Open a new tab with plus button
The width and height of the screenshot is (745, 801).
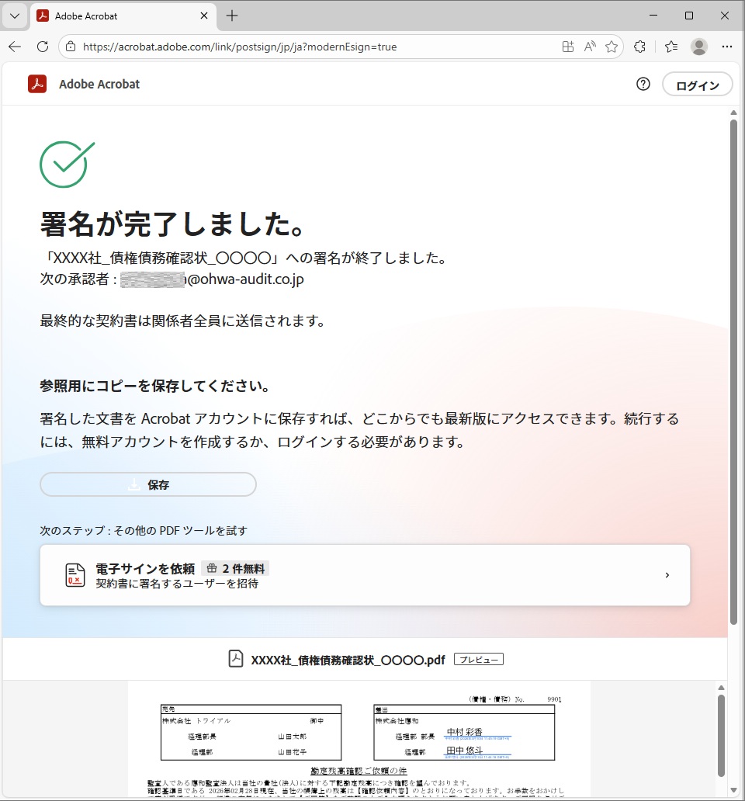232,16
